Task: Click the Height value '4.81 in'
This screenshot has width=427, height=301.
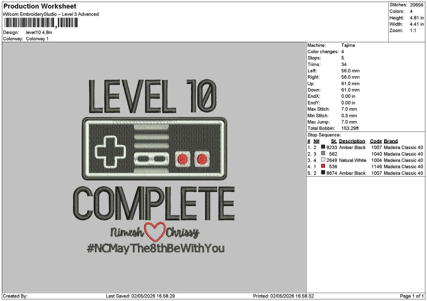Action: click(417, 18)
